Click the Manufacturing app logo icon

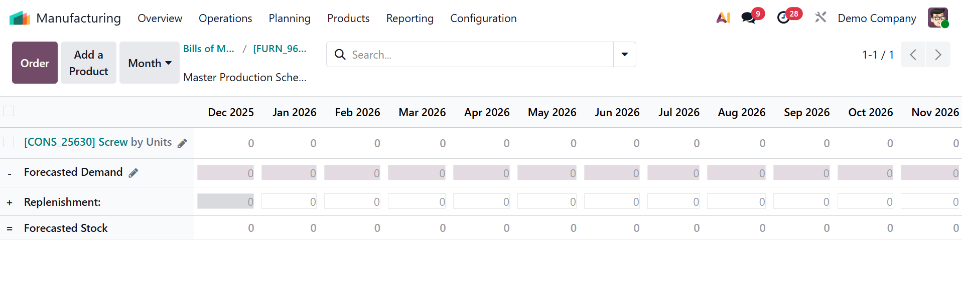tap(20, 18)
